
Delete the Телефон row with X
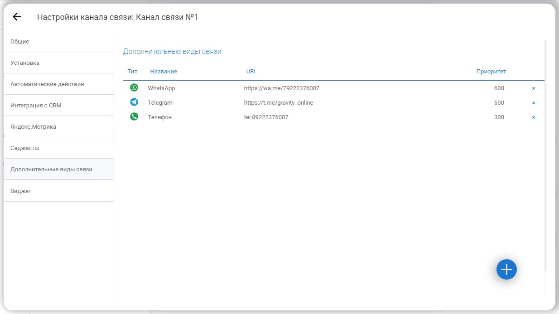pyautogui.click(x=533, y=117)
